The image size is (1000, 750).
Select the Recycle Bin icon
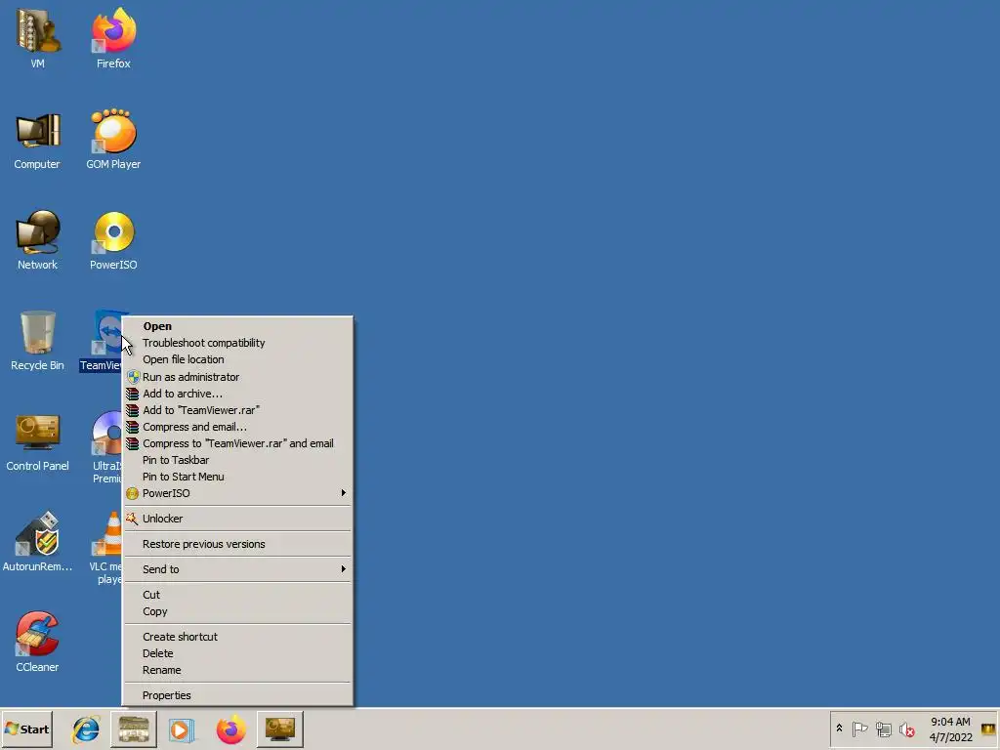coord(37,341)
